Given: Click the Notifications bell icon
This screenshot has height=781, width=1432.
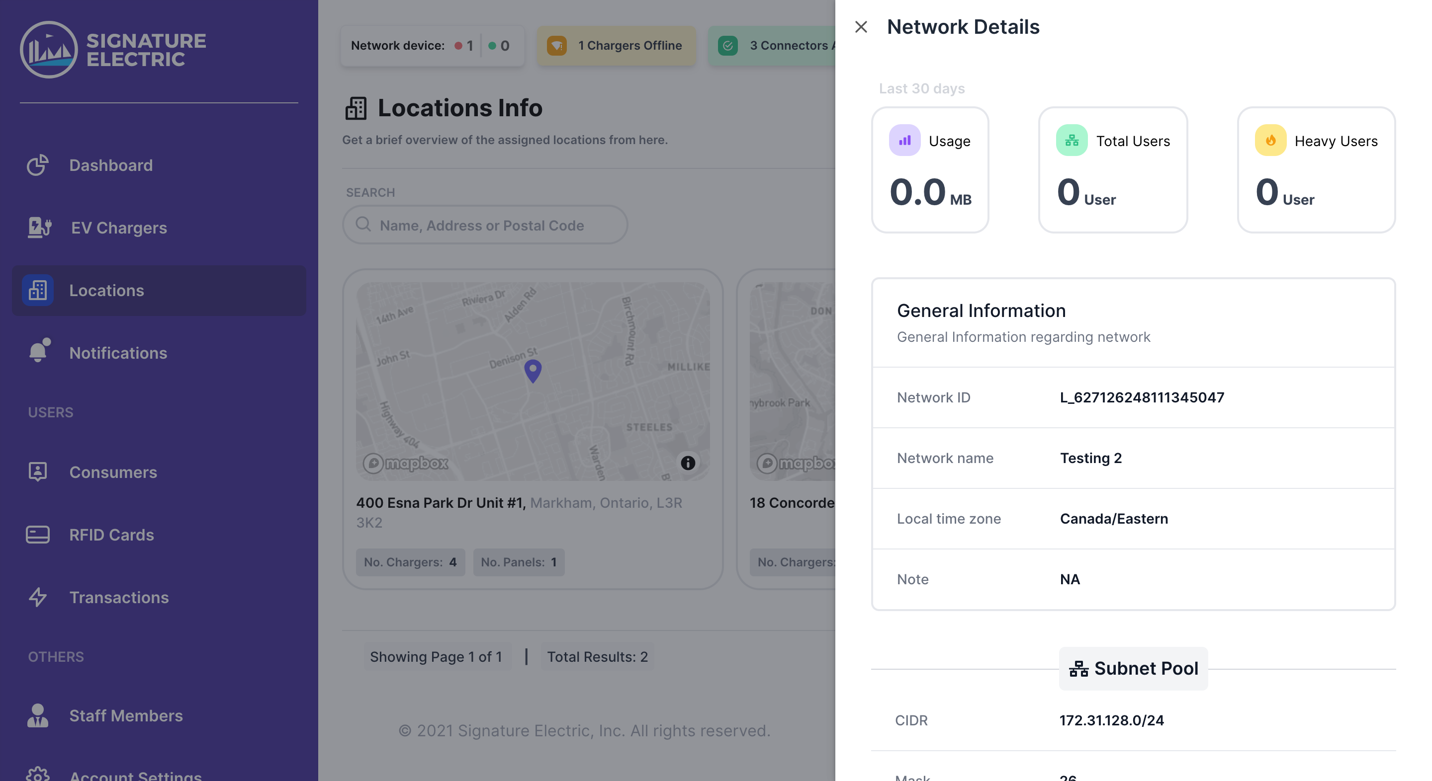Looking at the screenshot, I should click(x=39, y=350).
